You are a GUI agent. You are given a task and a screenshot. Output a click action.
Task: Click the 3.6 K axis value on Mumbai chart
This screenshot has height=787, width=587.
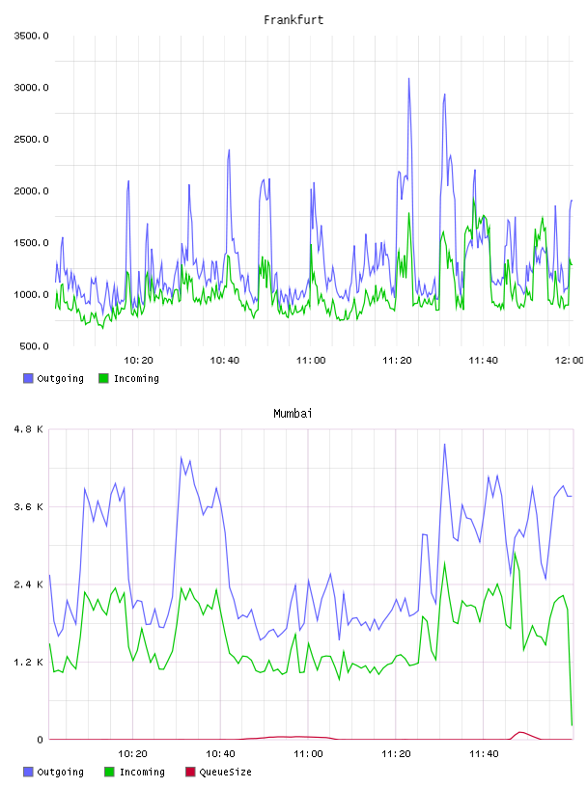(x=29, y=507)
